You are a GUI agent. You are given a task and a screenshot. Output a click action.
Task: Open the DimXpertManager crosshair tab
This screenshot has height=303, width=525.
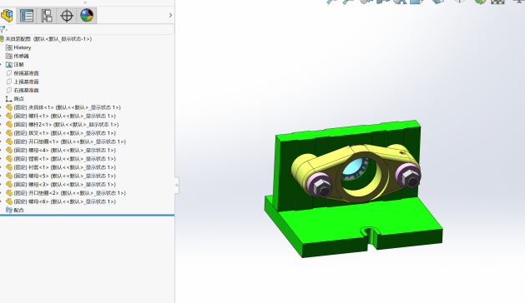pyautogui.click(x=67, y=15)
